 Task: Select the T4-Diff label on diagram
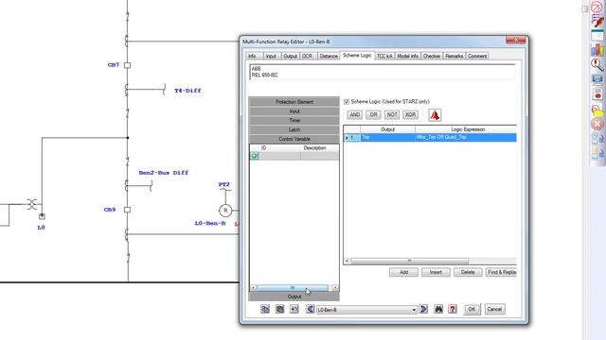[x=187, y=91]
